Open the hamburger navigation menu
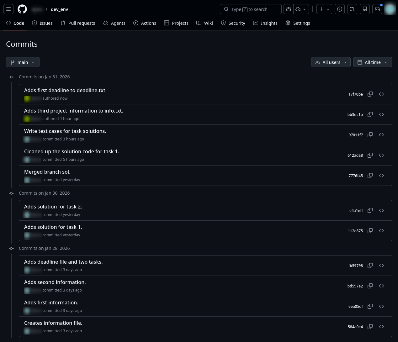The image size is (398, 342). tap(8, 9)
